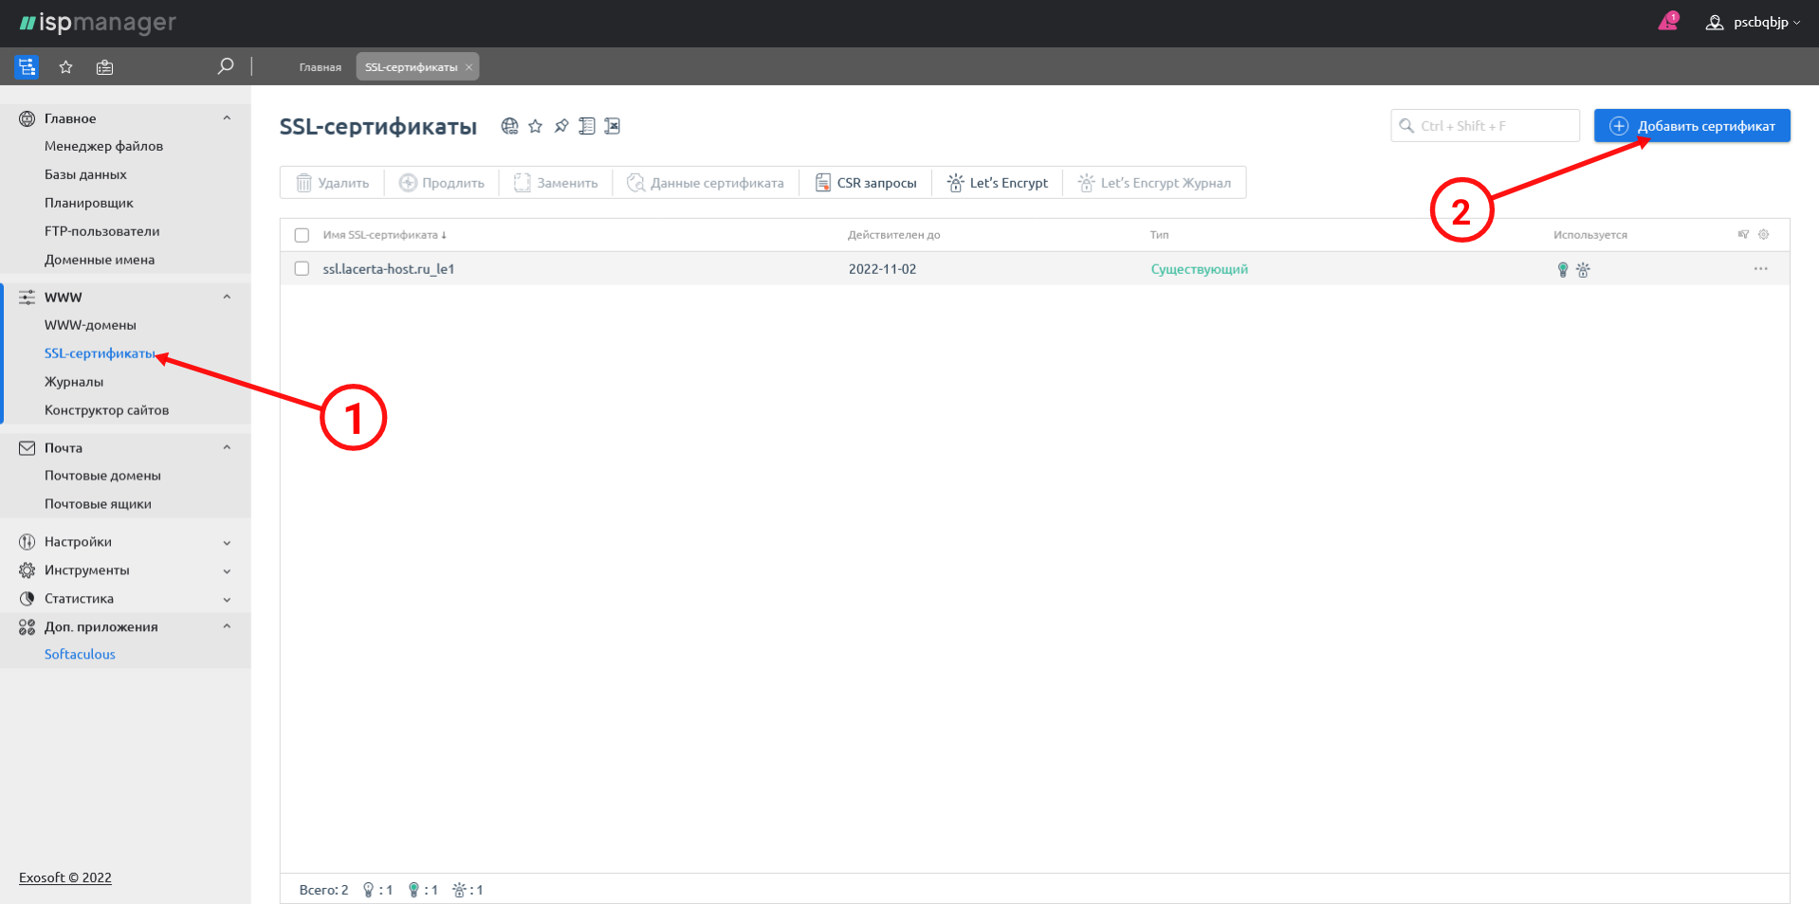
Task: Open Менеджер файлов
Action: pyautogui.click(x=103, y=146)
